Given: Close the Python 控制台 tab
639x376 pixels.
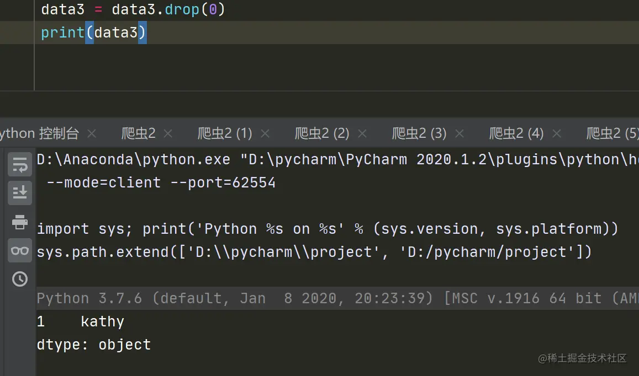Looking at the screenshot, I should [x=92, y=133].
